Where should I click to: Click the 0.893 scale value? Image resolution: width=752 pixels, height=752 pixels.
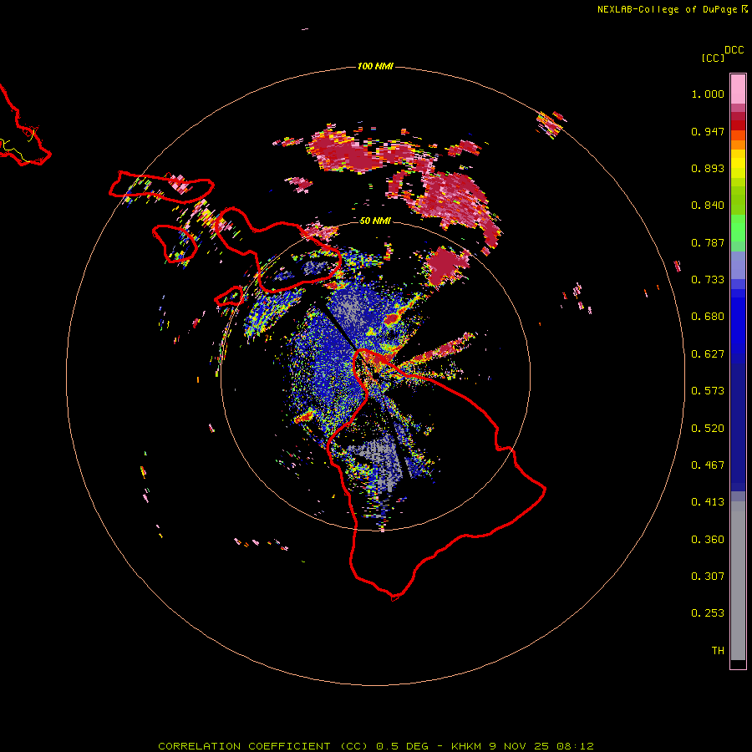click(708, 168)
